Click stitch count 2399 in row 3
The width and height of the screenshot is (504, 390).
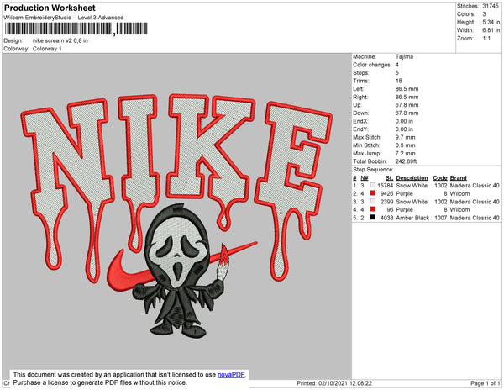(386, 202)
